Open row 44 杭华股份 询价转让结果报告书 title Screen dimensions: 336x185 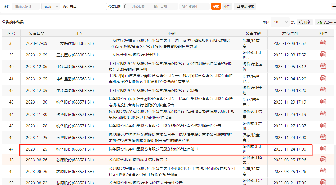click(172, 114)
